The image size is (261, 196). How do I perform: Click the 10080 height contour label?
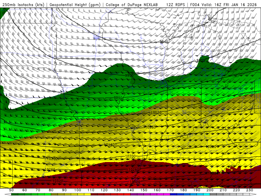[151, 127]
